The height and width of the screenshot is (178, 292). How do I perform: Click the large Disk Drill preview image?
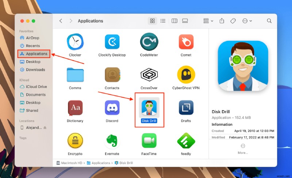point(243,66)
